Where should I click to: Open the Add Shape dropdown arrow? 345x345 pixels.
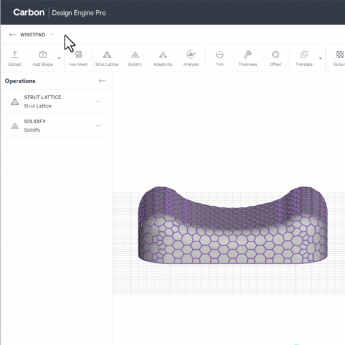59,58
